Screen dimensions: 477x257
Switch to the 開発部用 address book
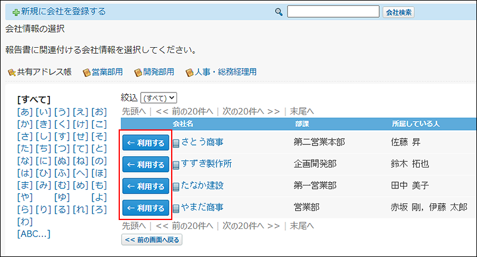pyautogui.click(x=159, y=72)
